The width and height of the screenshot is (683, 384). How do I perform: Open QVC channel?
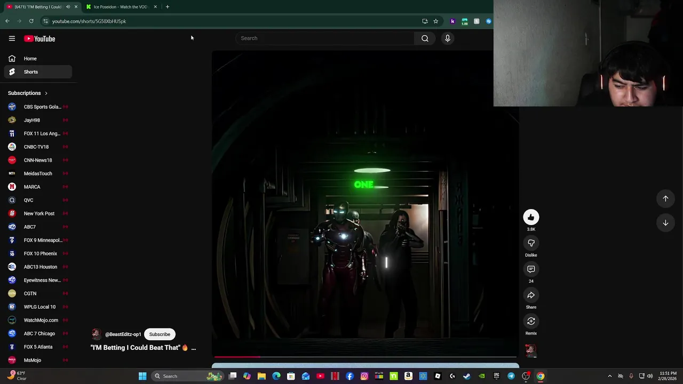point(37,200)
